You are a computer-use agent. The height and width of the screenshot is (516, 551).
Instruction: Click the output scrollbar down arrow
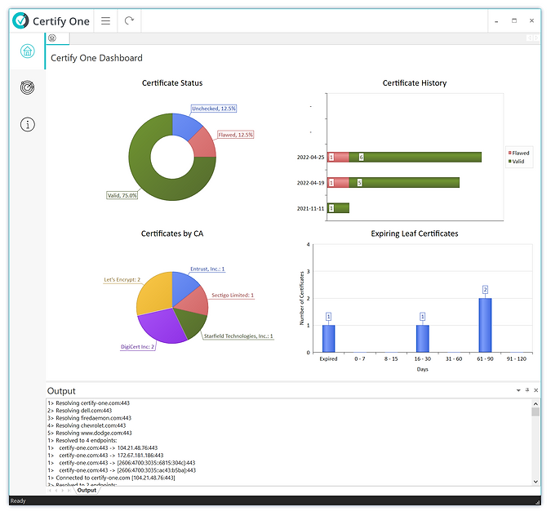[x=535, y=482]
